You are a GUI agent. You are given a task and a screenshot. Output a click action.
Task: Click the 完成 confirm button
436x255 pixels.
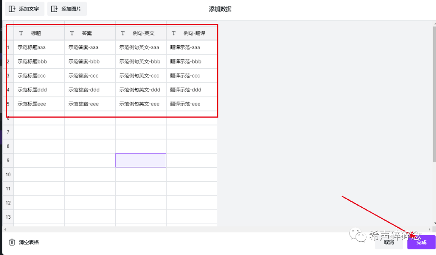click(x=421, y=242)
